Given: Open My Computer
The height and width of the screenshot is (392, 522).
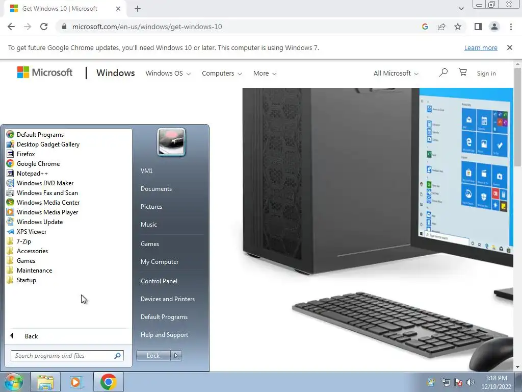Looking at the screenshot, I should click(x=160, y=262).
